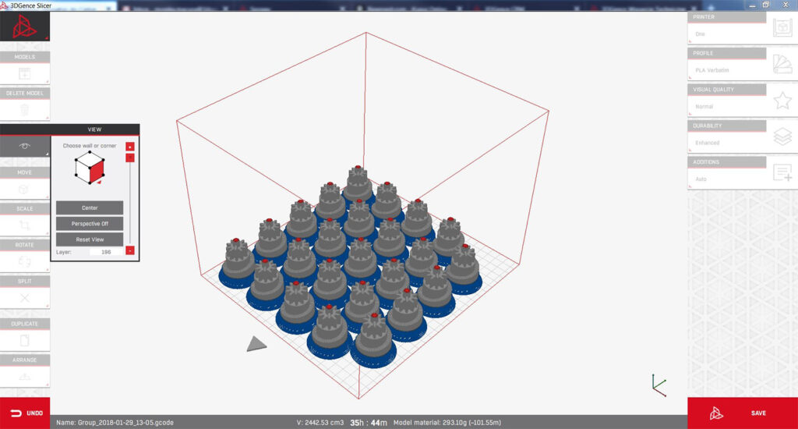Viewport: 798px width, 429px height.
Task: Click the 3DGence logo in top-left corner
Action: coord(24,28)
